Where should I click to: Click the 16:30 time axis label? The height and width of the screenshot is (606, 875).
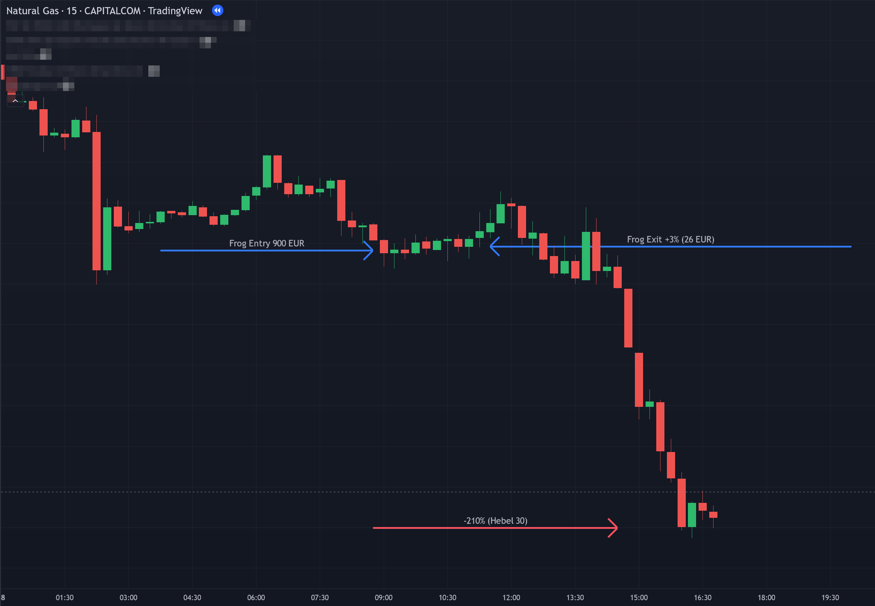[x=702, y=598]
